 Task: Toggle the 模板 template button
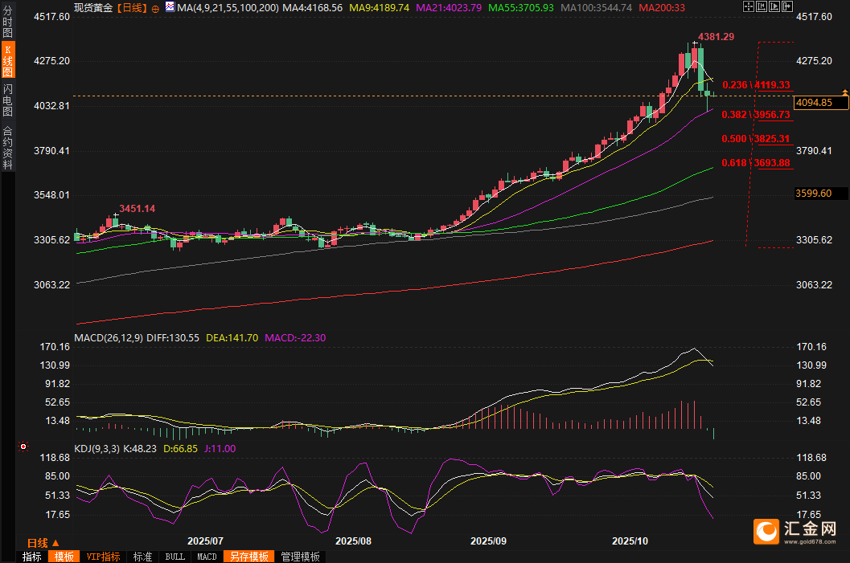click(x=64, y=557)
